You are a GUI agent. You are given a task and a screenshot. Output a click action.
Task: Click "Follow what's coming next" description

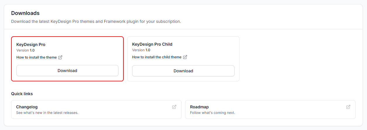pyautogui.click(x=213, y=113)
